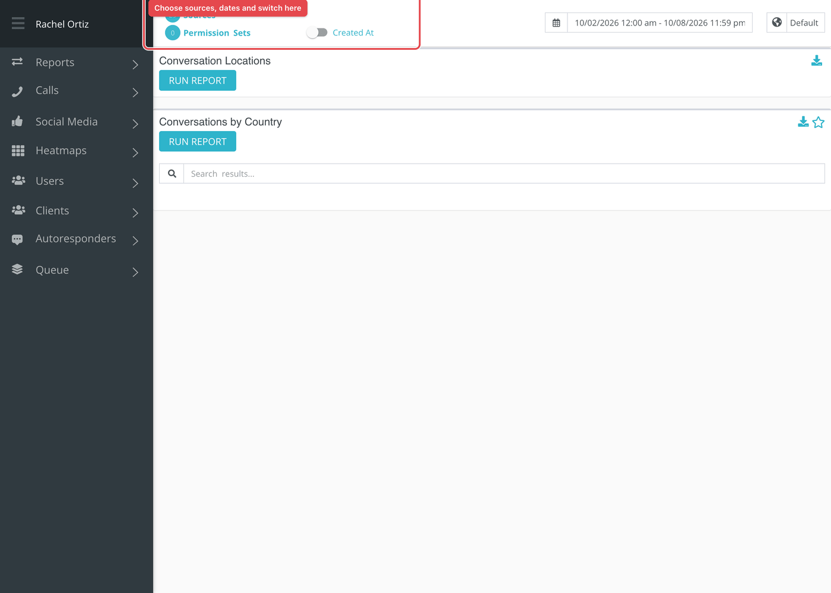Click the Calls phone icon
Screen dimensions: 831x593
point(17,91)
